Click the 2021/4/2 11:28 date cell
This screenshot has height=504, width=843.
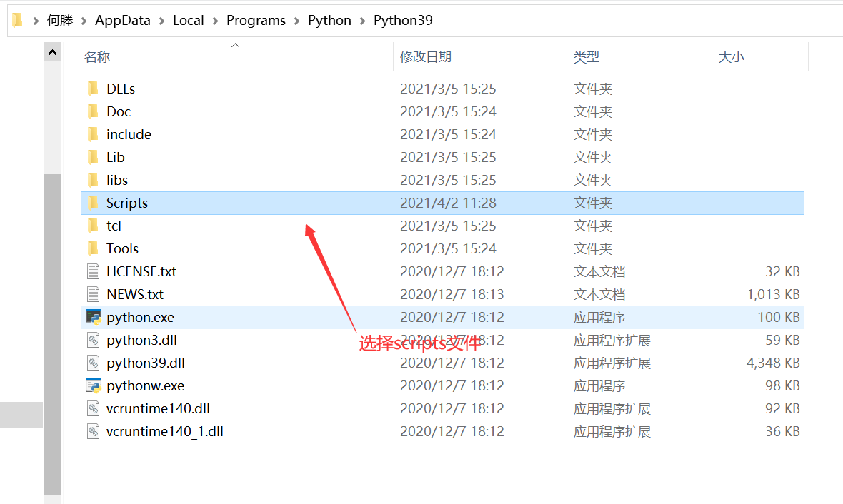pyautogui.click(x=449, y=203)
